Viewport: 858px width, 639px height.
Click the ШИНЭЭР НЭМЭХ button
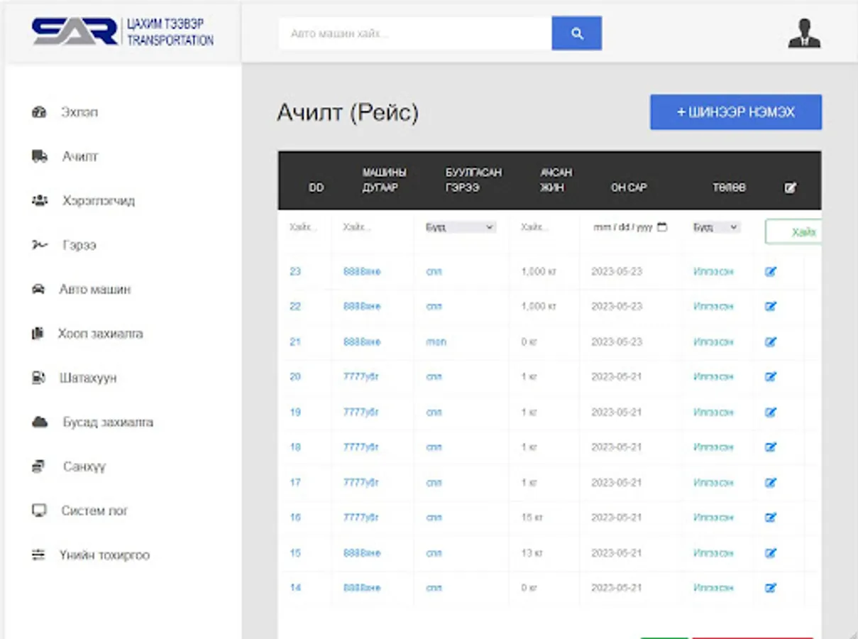coord(736,112)
